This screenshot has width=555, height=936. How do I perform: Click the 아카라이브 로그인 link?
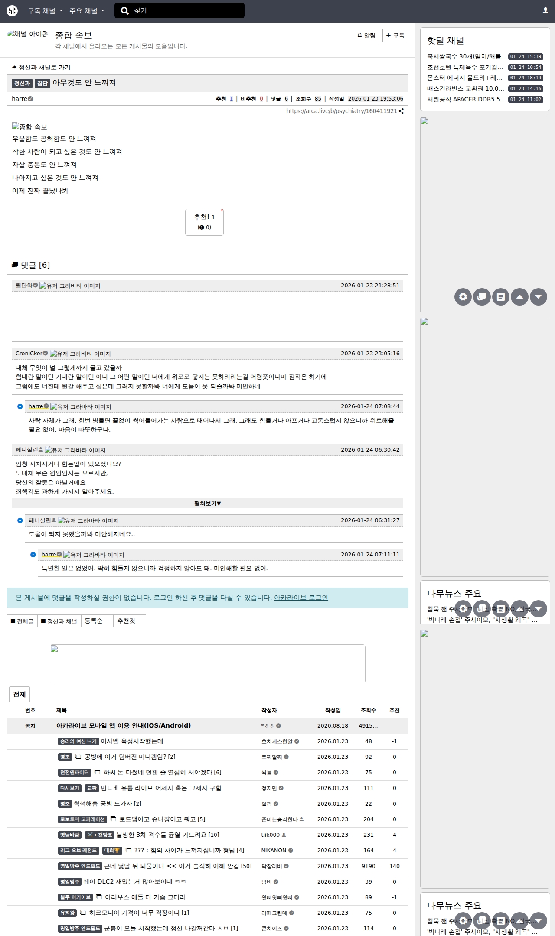pos(301,598)
